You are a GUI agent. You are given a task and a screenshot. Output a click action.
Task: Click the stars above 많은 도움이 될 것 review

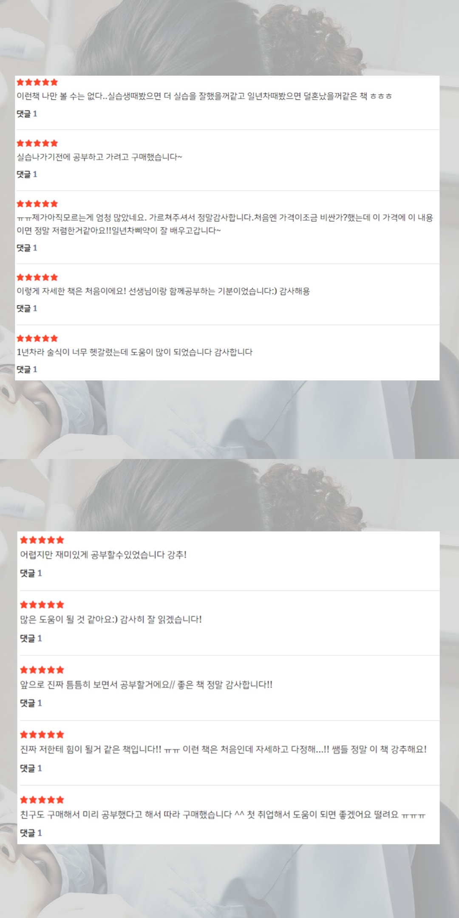coord(42,605)
